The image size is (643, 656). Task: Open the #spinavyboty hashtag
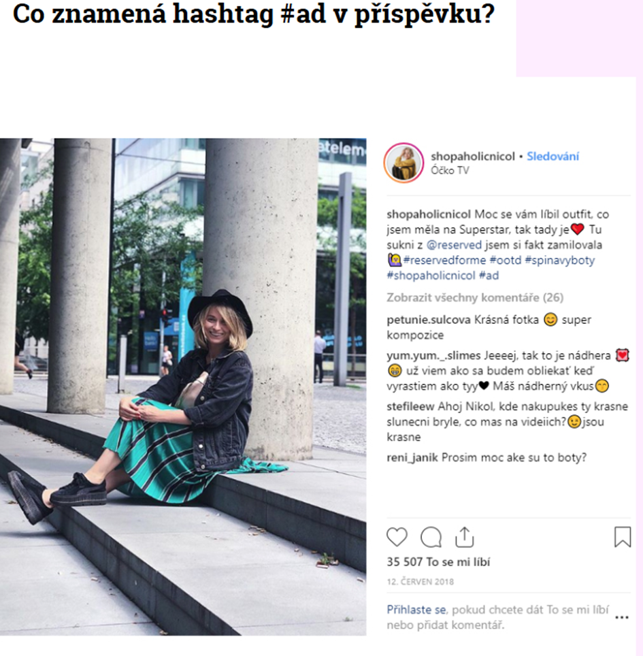pyautogui.click(x=560, y=260)
